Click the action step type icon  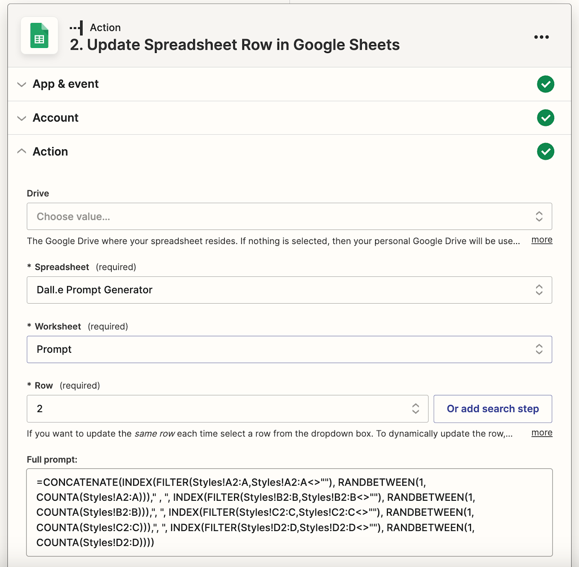pos(77,28)
